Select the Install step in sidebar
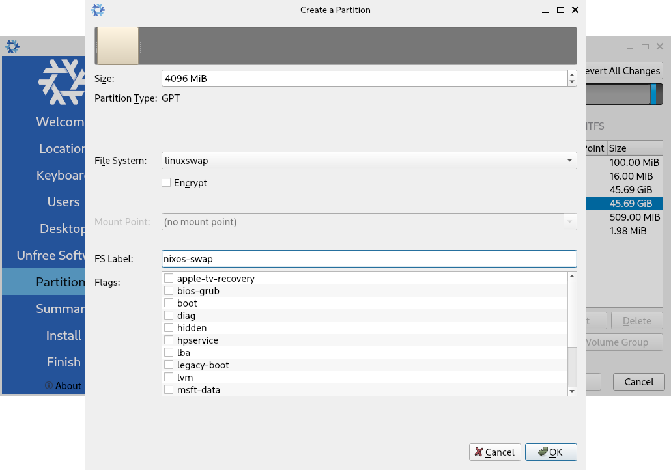The width and height of the screenshot is (671, 470). click(63, 336)
